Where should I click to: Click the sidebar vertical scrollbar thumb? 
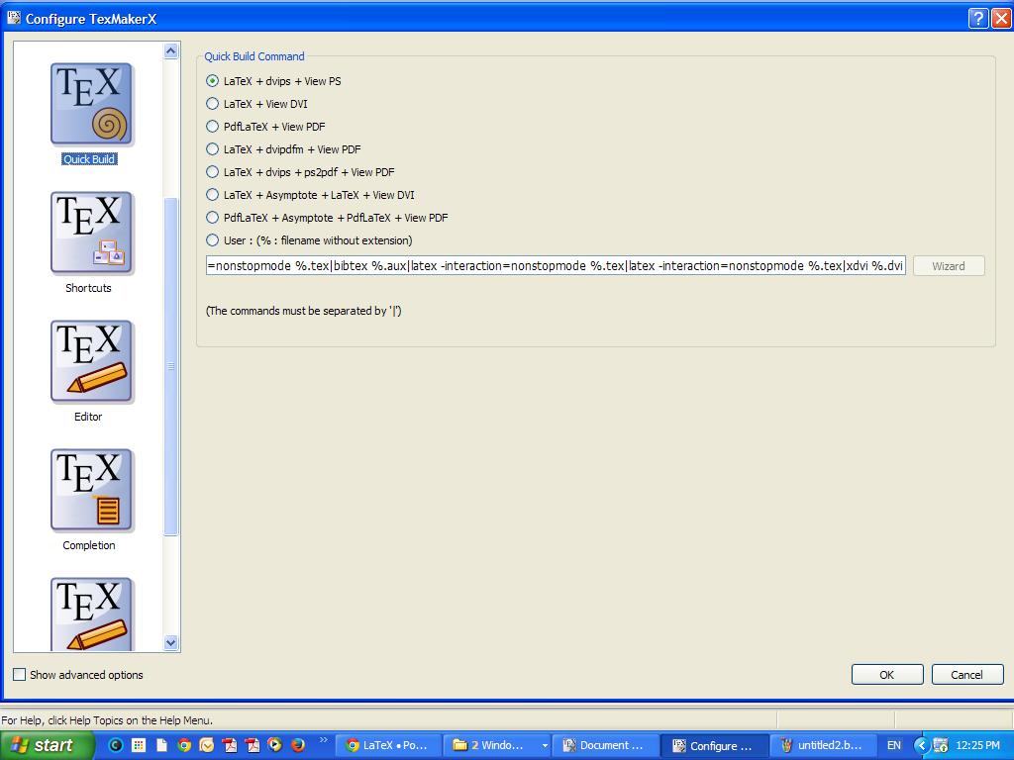point(170,366)
